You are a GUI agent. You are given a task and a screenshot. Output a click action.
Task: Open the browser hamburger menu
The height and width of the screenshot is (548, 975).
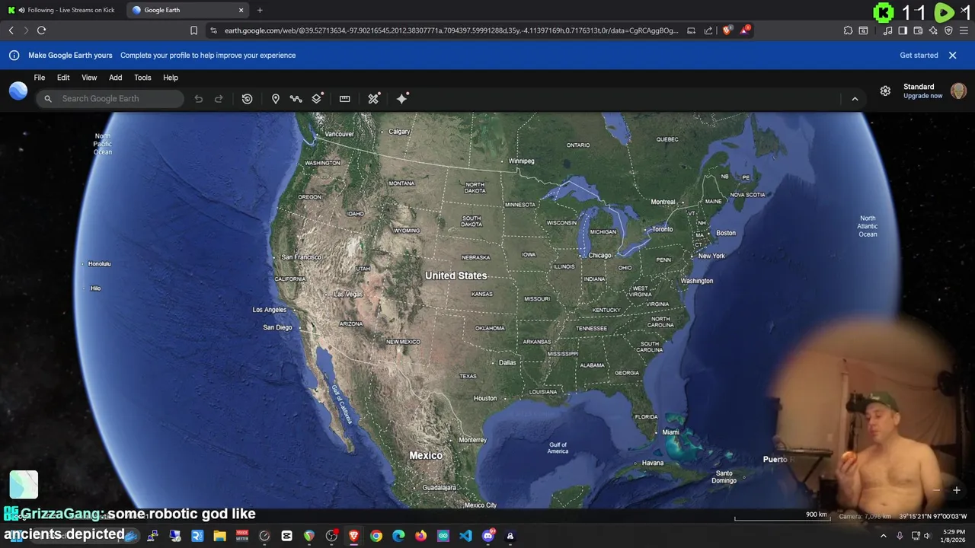[x=964, y=30]
